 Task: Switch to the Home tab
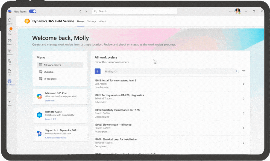(x=81, y=21)
